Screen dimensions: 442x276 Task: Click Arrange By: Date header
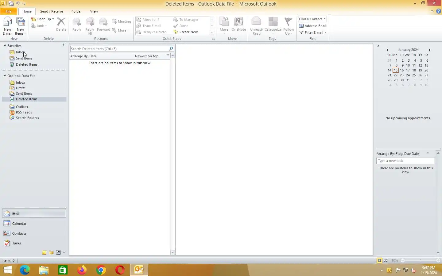tap(101, 56)
